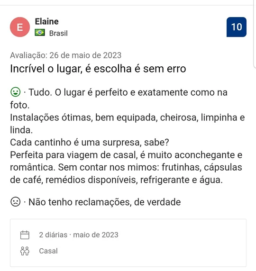Click the negative comment Não tenho reclamações
Screen dimensions: 256x271
105,202
